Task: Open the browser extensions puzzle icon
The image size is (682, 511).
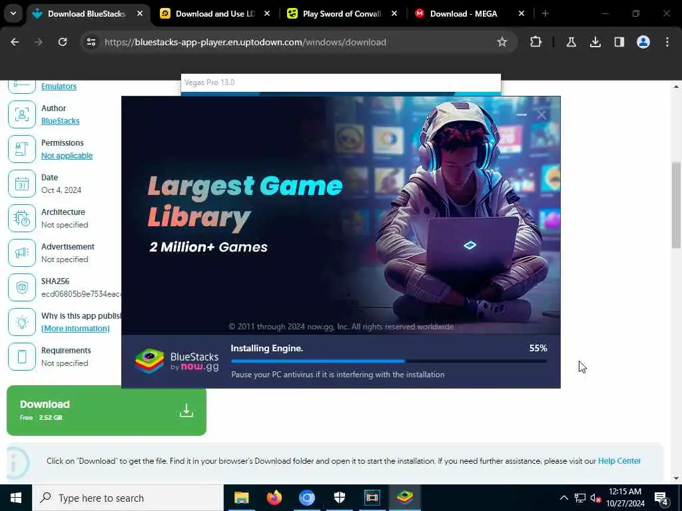Action: [536, 42]
